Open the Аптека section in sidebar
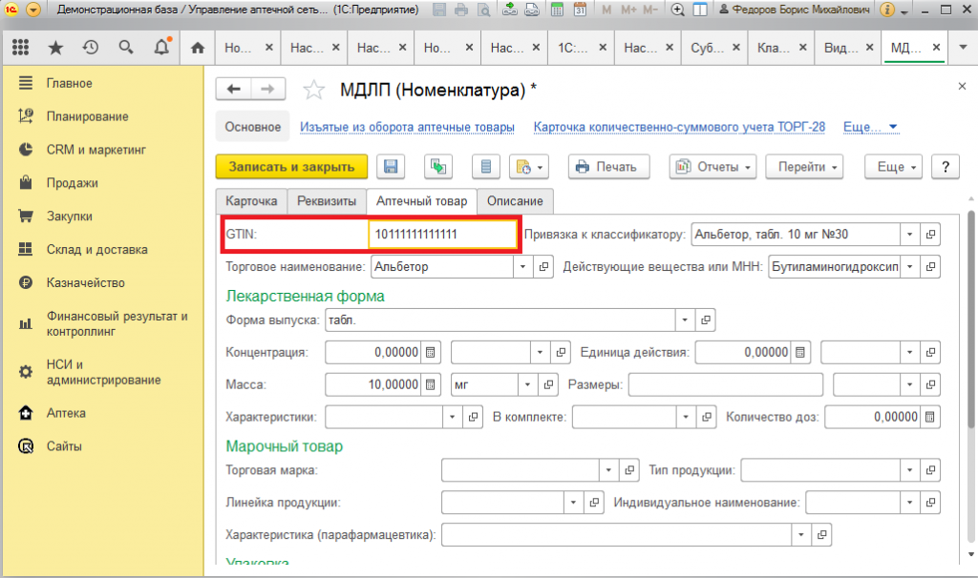This screenshot has width=978, height=578. coord(66,413)
